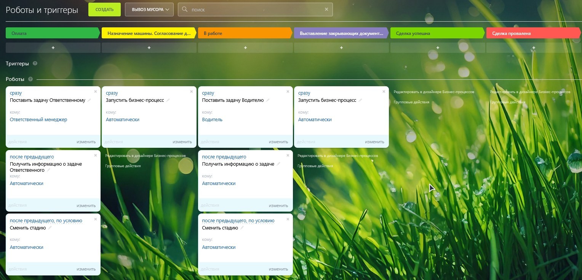Add trigger under the В работе stage
582x280 pixels.
click(x=245, y=48)
